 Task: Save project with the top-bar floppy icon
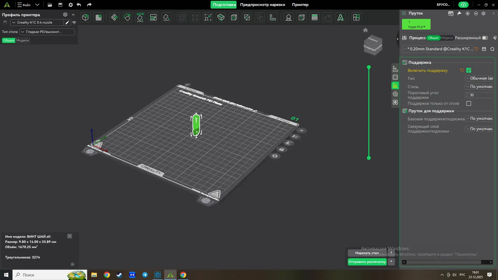[x=60, y=5]
